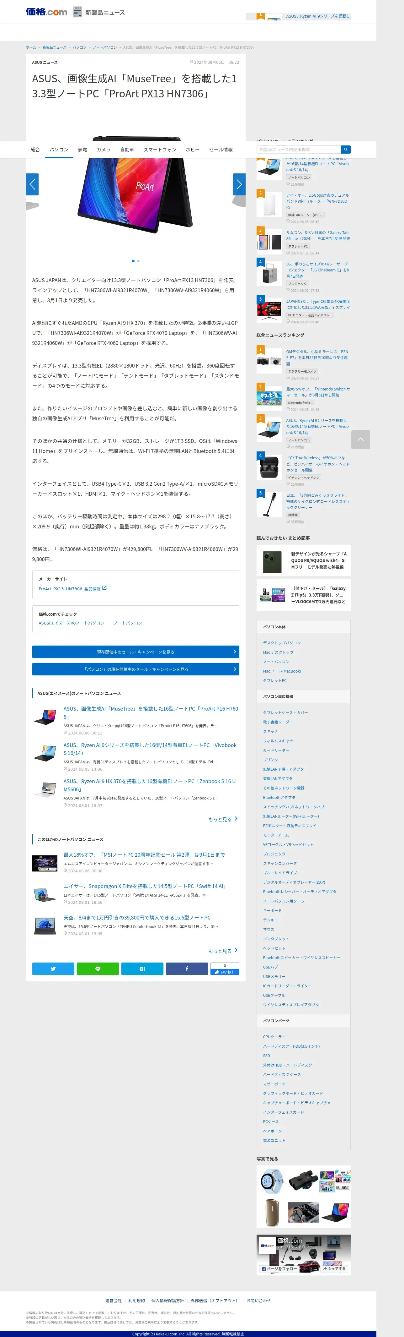
Task: Click the gray back-to-top arrow button
Action: [x=360, y=439]
